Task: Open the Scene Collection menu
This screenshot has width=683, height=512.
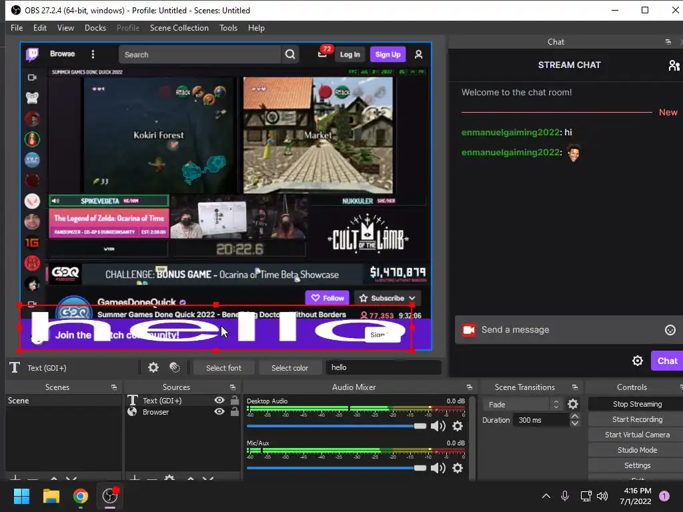Action: click(179, 28)
